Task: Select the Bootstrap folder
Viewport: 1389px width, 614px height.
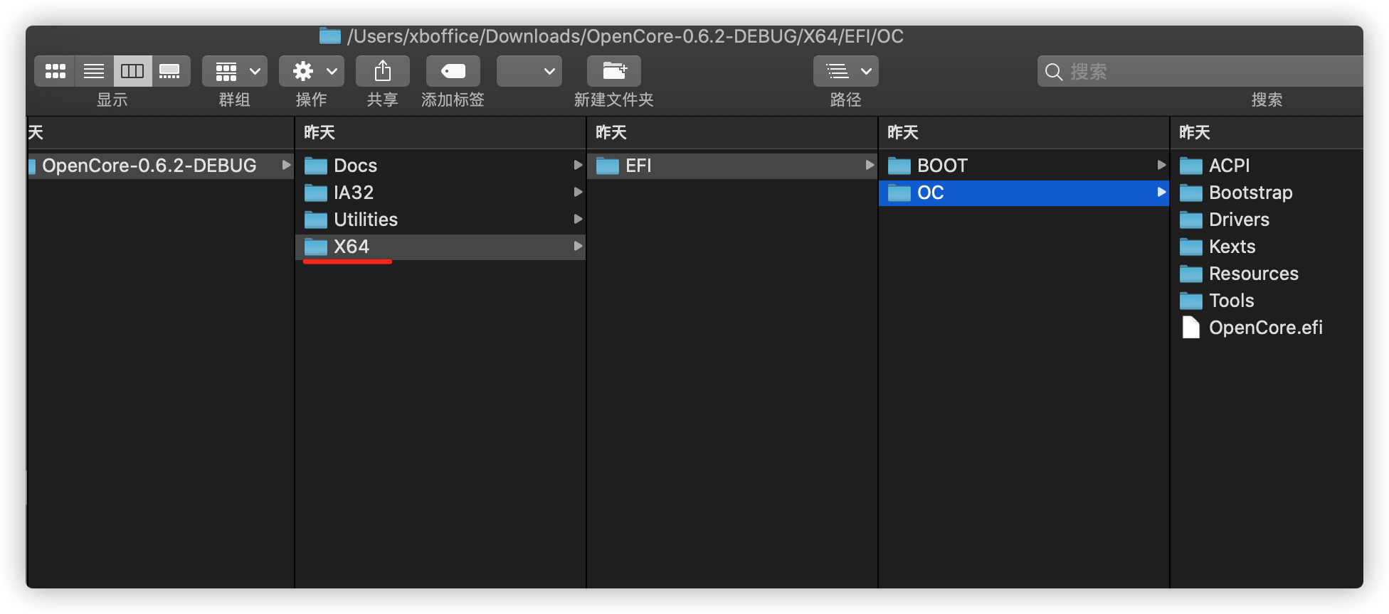Action: 1267,193
